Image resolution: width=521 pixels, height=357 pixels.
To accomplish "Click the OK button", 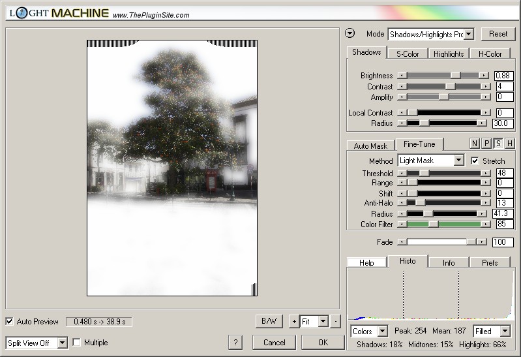I will (323, 343).
